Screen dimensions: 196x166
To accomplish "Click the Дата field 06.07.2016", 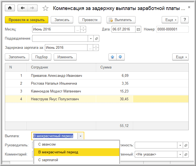I will click(123, 29).
